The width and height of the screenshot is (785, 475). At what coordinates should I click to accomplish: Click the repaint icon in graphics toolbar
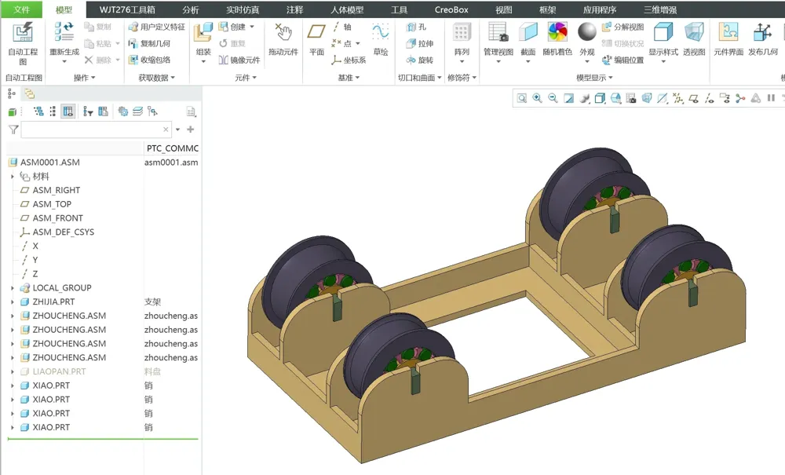(568, 98)
